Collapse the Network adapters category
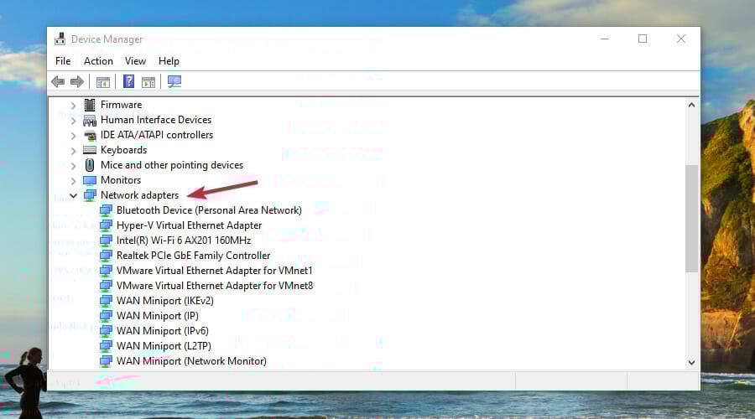The width and height of the screenshot is (755, 419). click(x=73, y=195)
